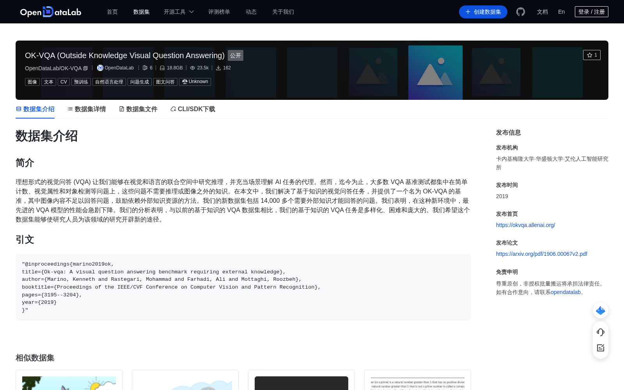
Task: Click the 预训练 tag
Action: coord(81,82)
